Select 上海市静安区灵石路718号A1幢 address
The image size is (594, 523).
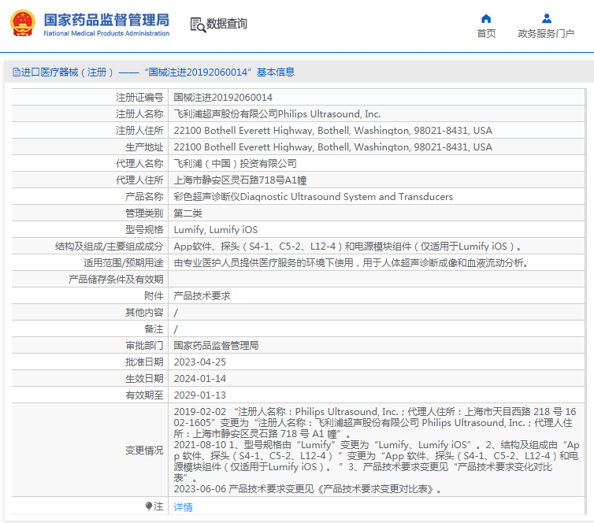pos(240,180)
